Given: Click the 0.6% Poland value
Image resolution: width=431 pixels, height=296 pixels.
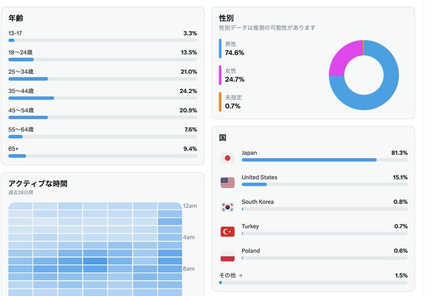Looking at the screenshot, I should [x=401, y=250].
